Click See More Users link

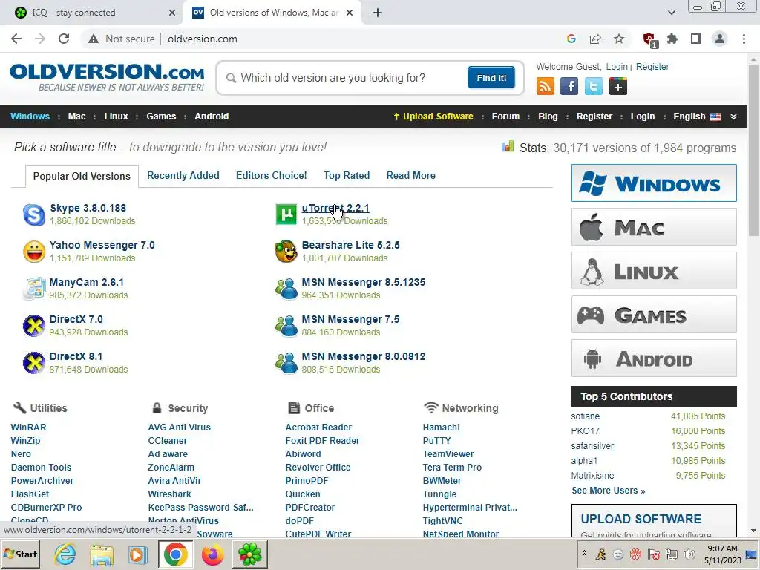(609, 491)
